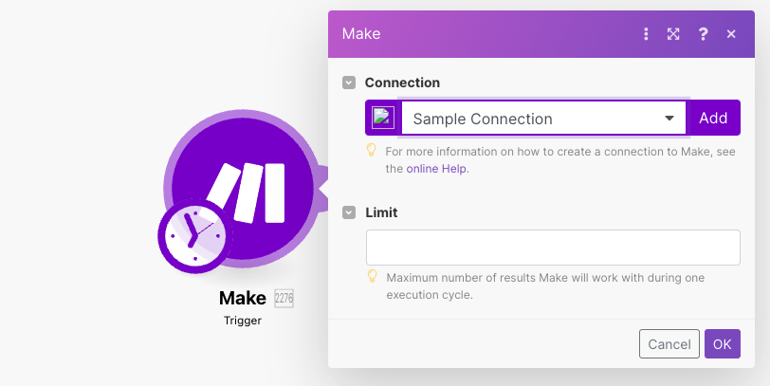Click the Trigger caption below the module
The width and height of the screenshot is (770, 386).
243,321
